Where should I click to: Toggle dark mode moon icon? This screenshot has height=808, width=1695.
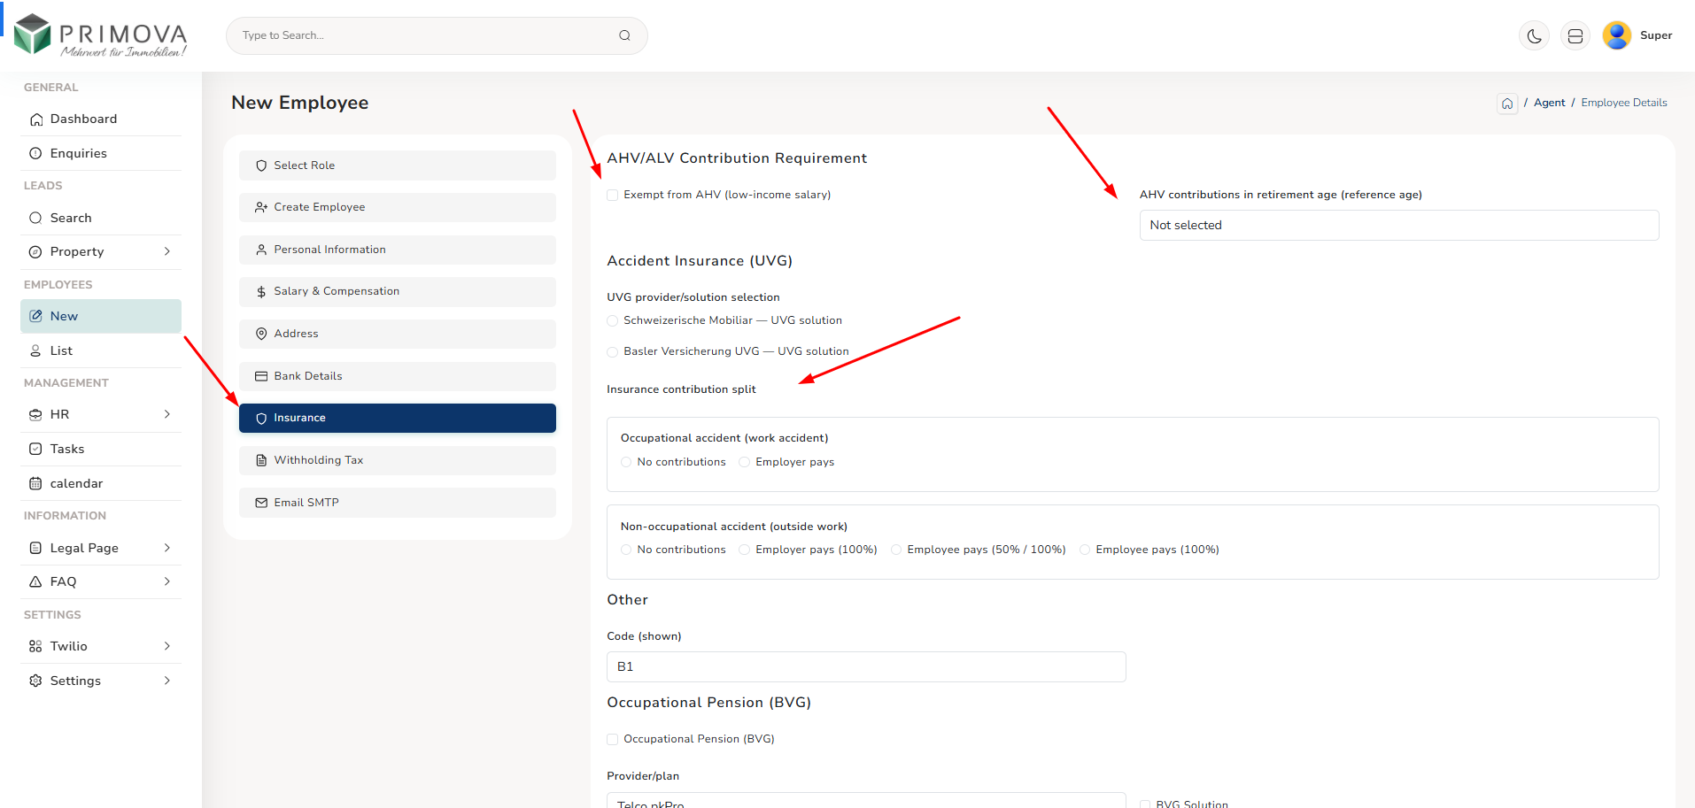pyautogui.click(x=1534, y=36)
